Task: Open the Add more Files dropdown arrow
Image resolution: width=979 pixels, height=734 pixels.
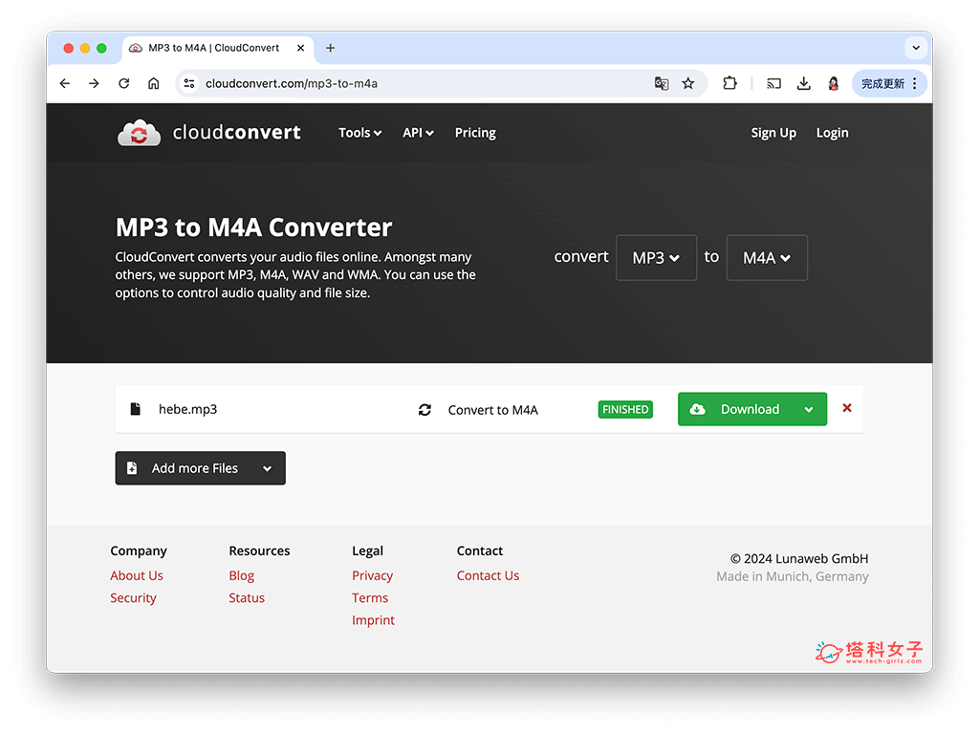Action: click(268, 468)
